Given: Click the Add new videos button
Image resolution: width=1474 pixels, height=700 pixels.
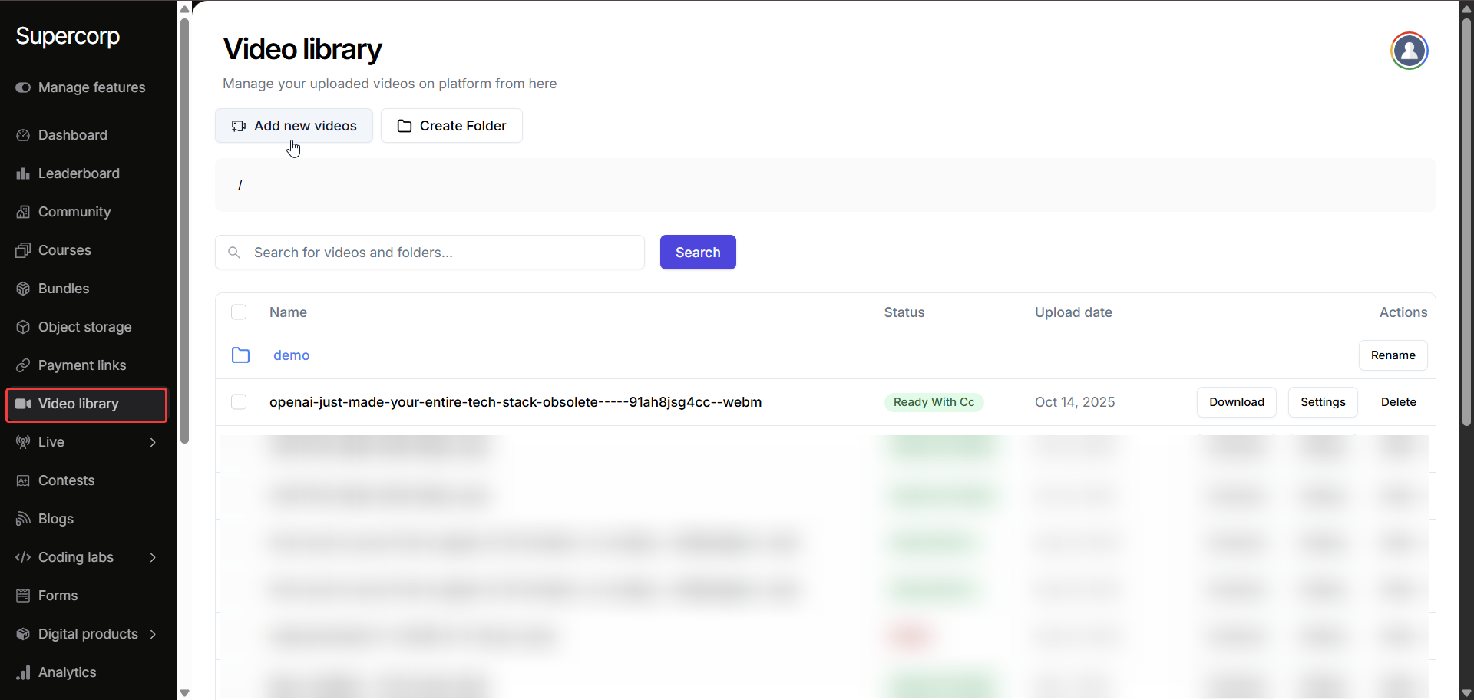Looking at the screenshot, I should pos(294,126).
